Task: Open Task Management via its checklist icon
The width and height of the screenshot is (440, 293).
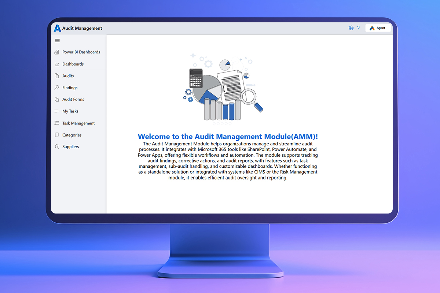Action: click(x=57, y=123)
